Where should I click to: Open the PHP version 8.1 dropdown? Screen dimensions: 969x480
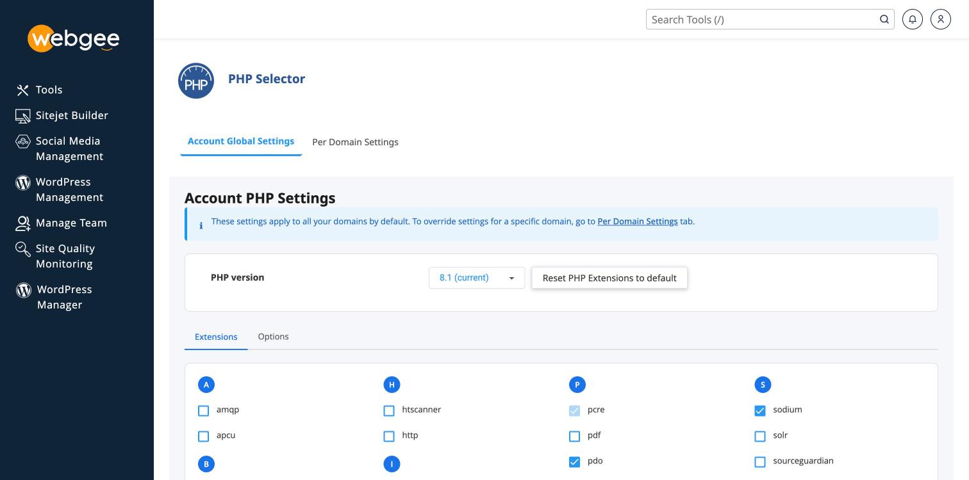coord(477,278)
